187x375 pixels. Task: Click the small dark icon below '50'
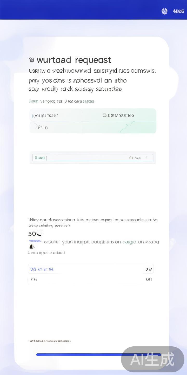coord(32,246)
